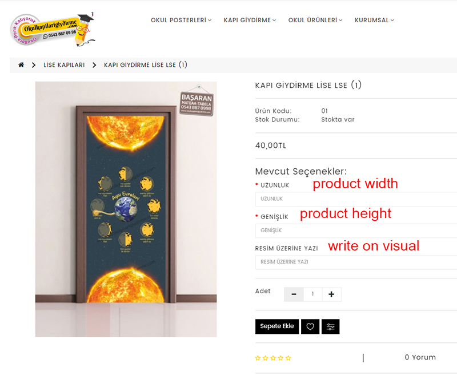
Task: Open the KURUMSAL menu
Action: [374, 20]
